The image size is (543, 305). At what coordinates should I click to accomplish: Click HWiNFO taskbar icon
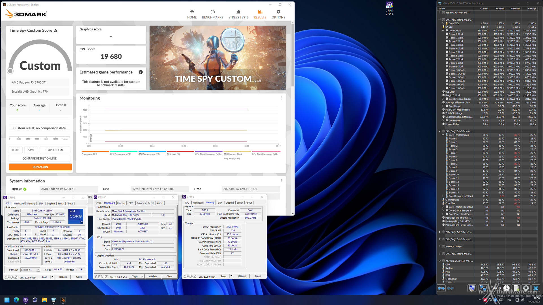coord(54,300)
